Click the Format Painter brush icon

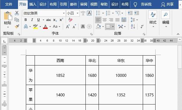pos(17,26)
